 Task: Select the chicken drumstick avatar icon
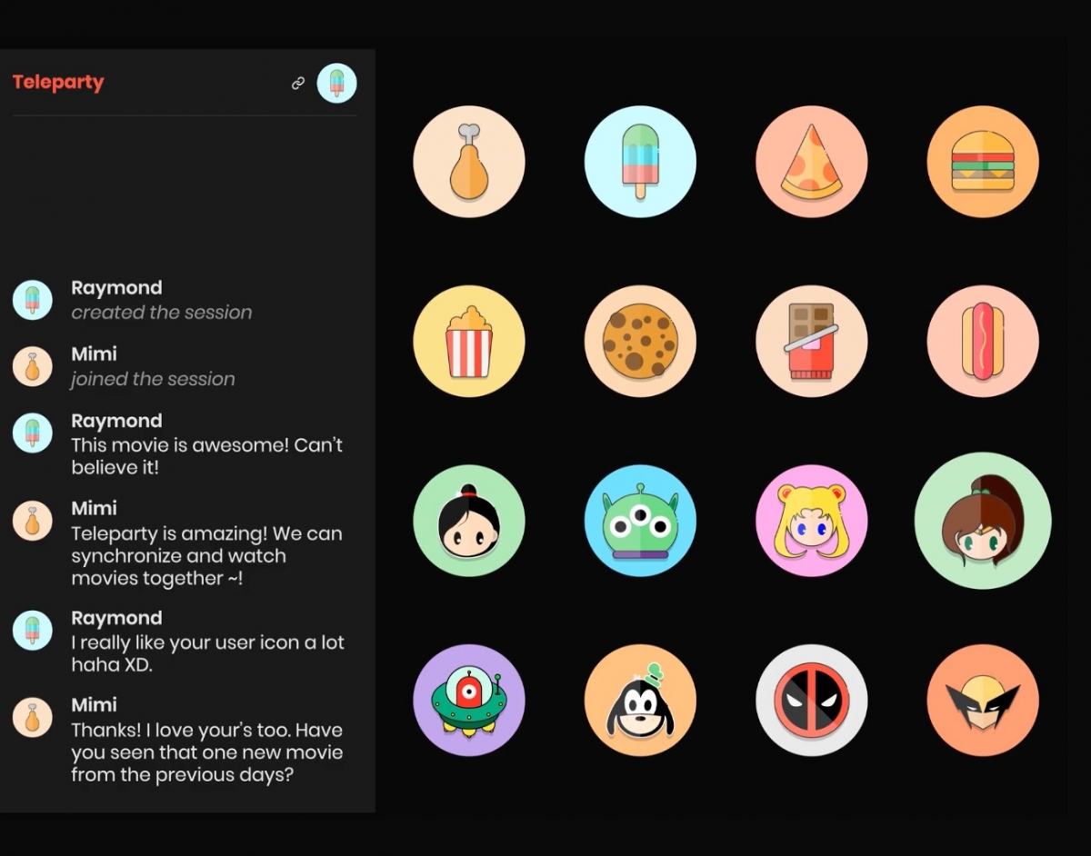pos(469,162)
